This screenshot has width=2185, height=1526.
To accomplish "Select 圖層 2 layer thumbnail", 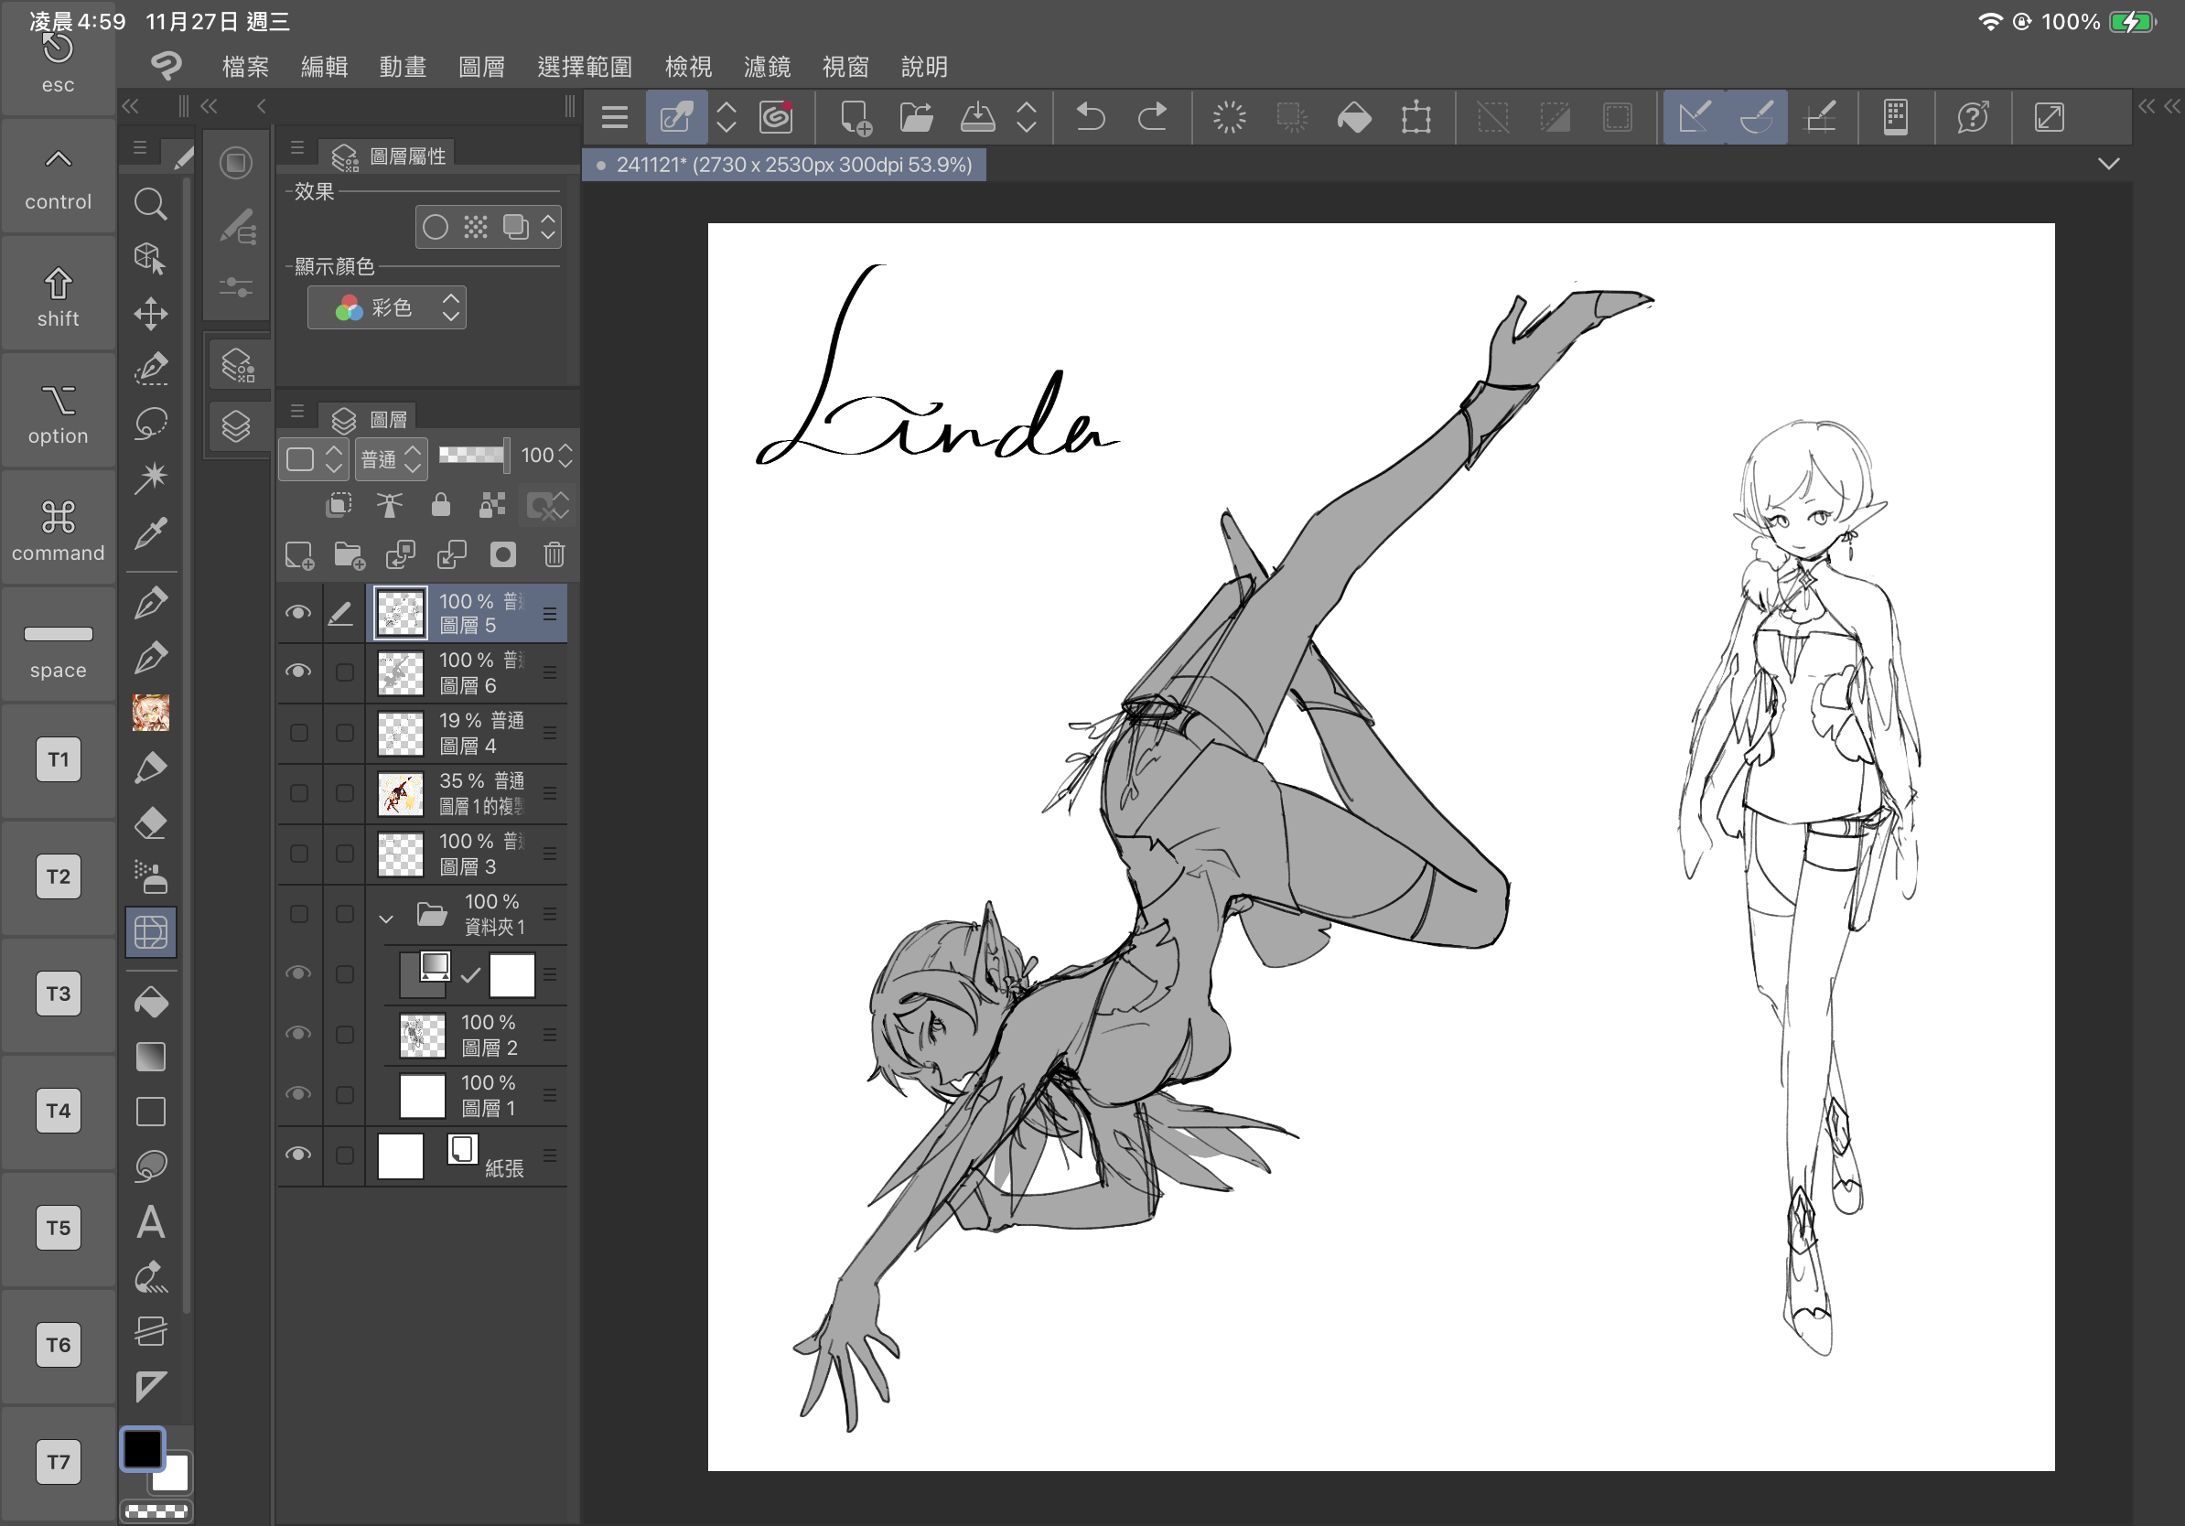I will coord(422,1035).
